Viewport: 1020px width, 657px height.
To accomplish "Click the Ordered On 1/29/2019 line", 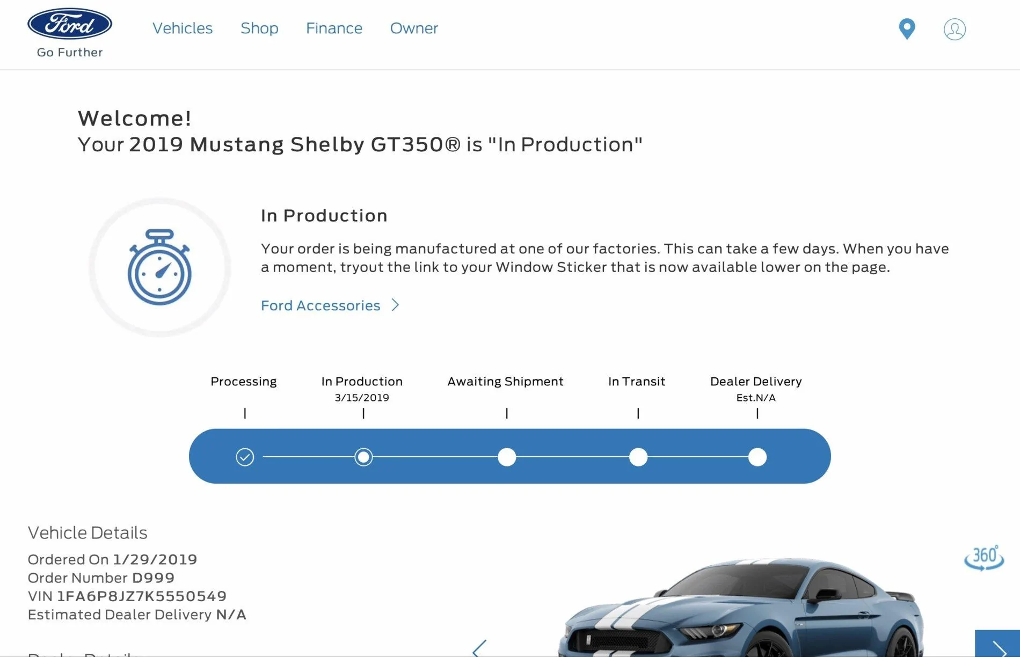I will 112,560.
